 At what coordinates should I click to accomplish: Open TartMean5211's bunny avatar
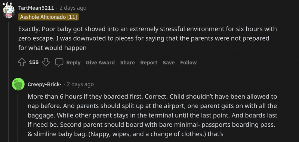(9, 10)
